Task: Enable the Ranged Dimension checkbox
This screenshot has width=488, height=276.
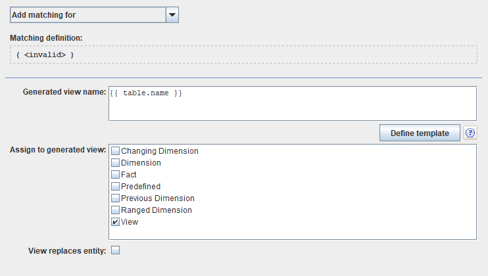Action: [x=116, y=210]
